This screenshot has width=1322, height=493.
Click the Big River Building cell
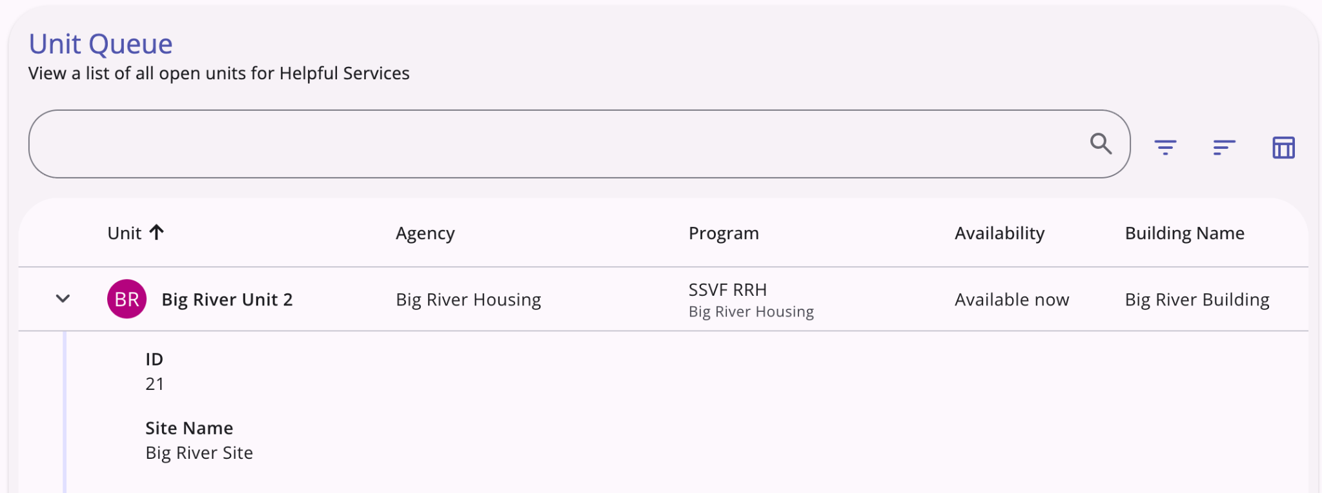[1197, 300]
